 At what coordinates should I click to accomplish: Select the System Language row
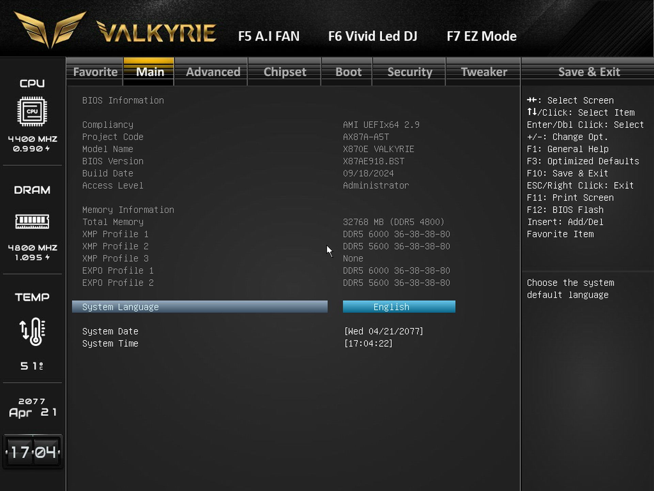coord(200,307)
